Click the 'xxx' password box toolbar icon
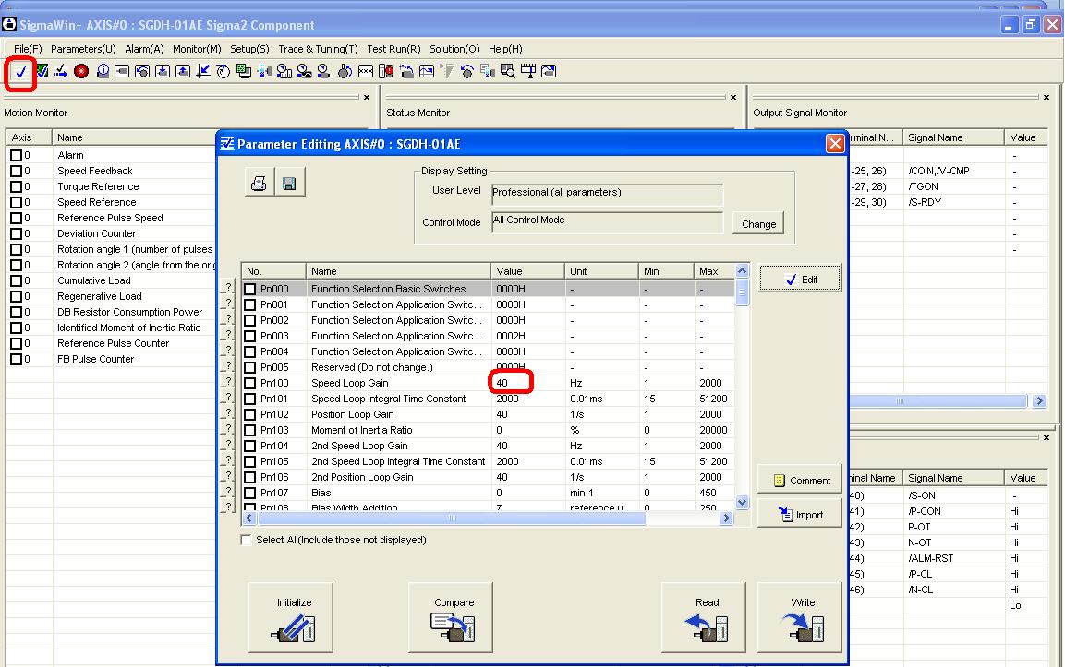 coord(366,70)
